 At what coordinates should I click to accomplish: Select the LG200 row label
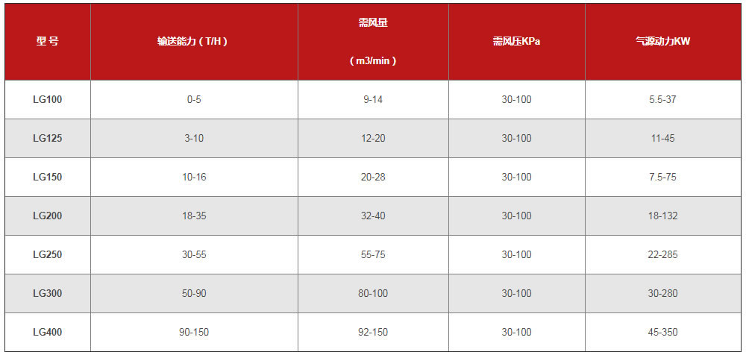[47, 216]
